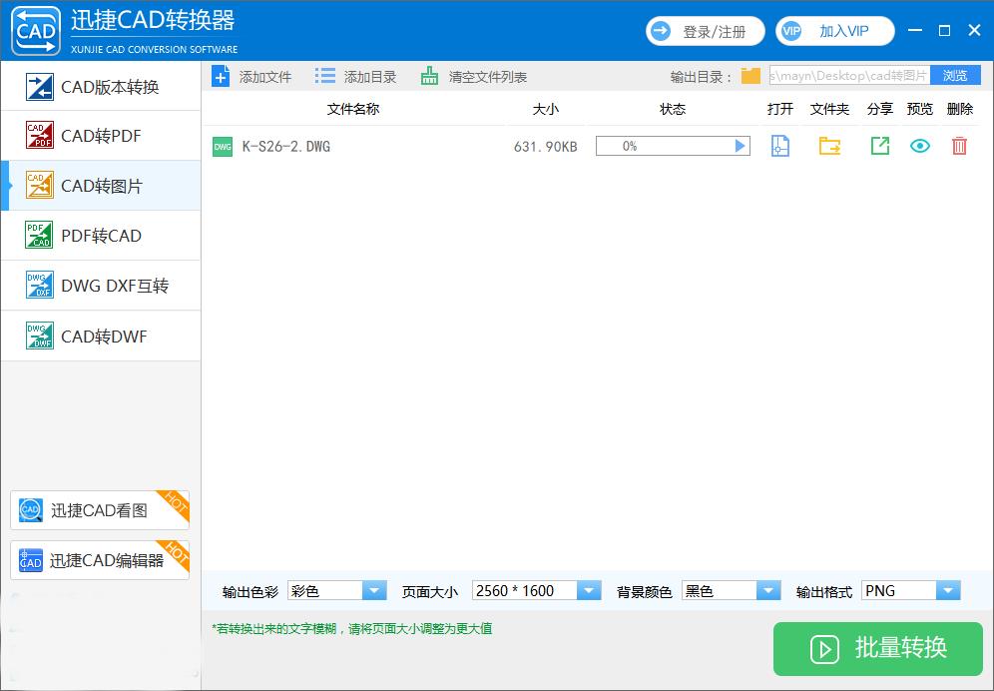Screen dimensions: 994x691
Task: Click the 添加文件 plus icon
Action: point(221,75)
